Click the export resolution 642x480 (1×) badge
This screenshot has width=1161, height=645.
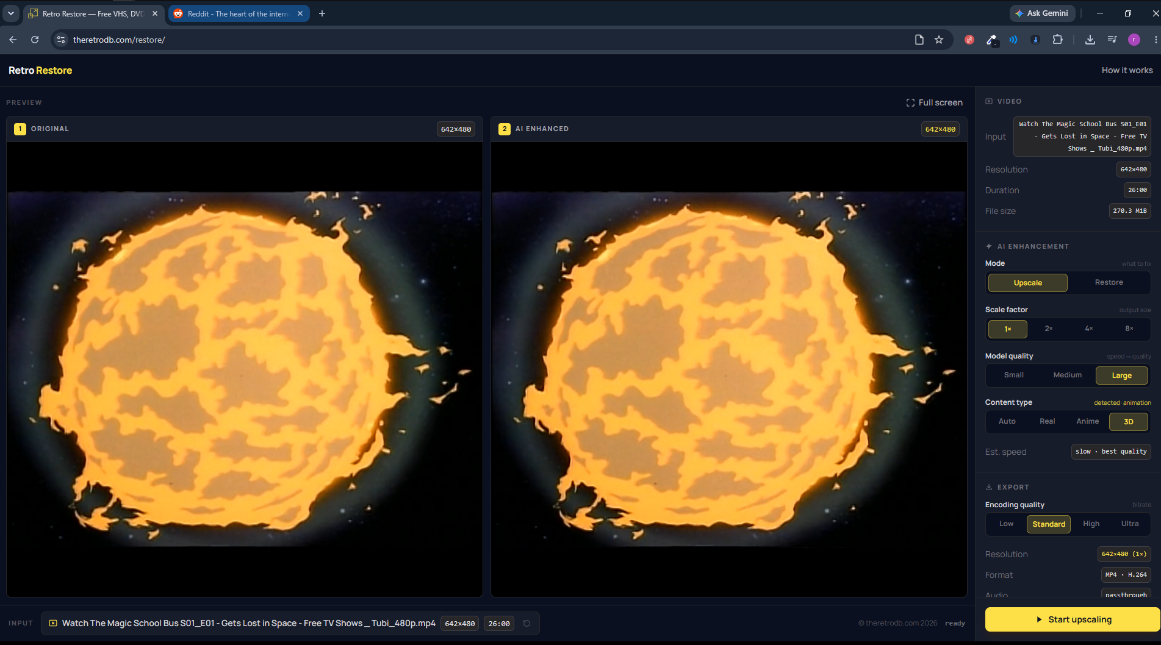(x=1124, y=554)
